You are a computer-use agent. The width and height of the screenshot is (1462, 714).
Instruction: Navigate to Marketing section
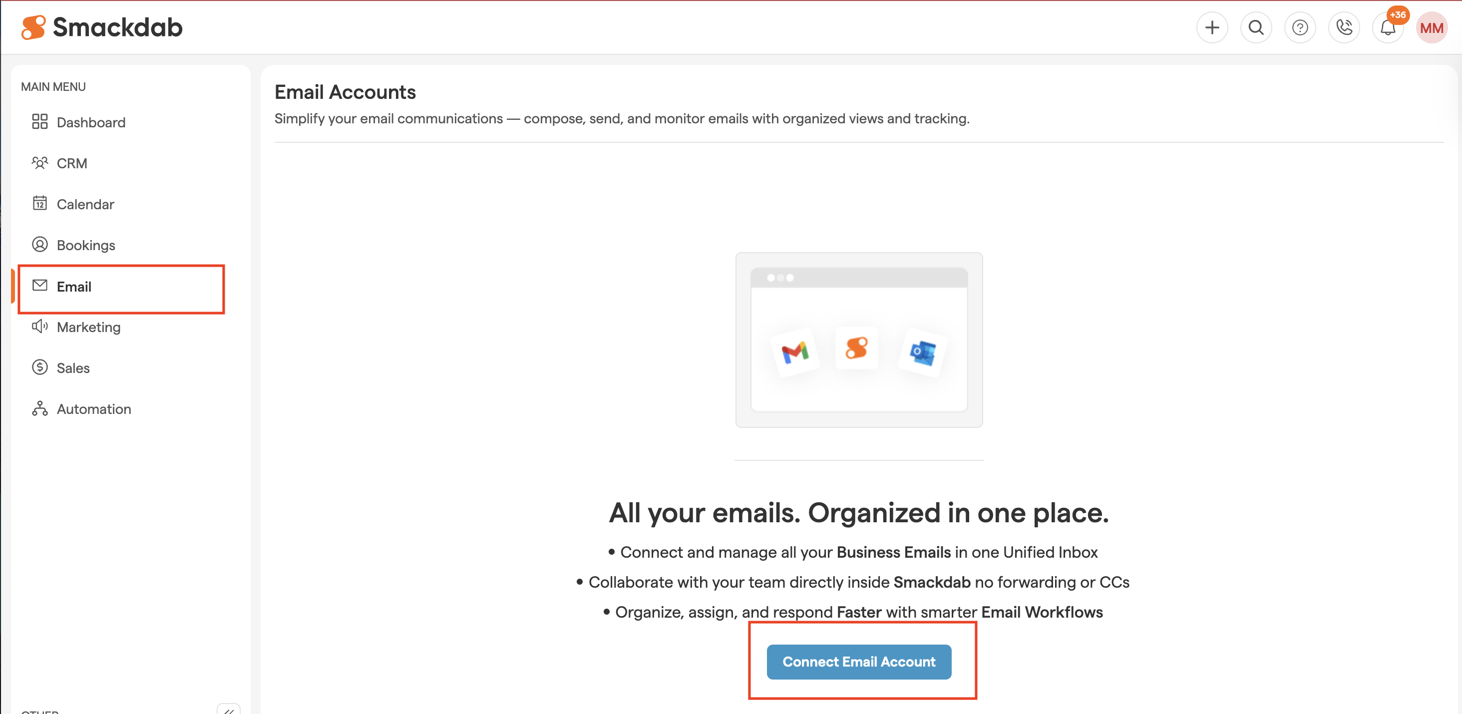pyautogui.click(x=88, y=327)
